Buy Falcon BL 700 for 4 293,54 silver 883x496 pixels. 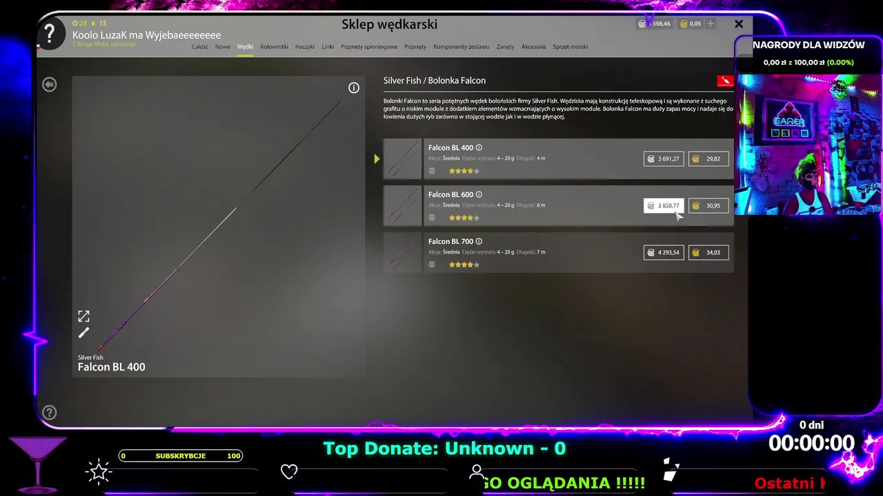(664, 252)
